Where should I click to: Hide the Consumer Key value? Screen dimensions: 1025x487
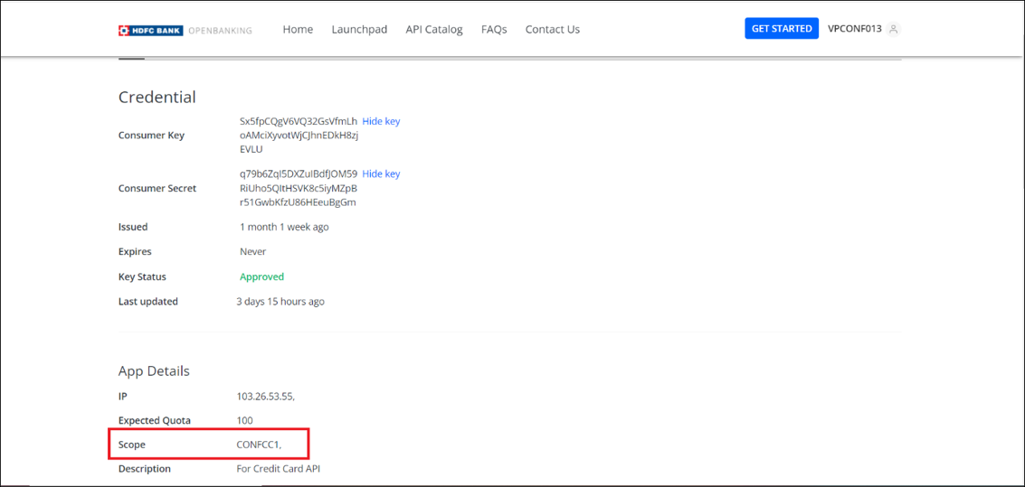coord(381,121)
